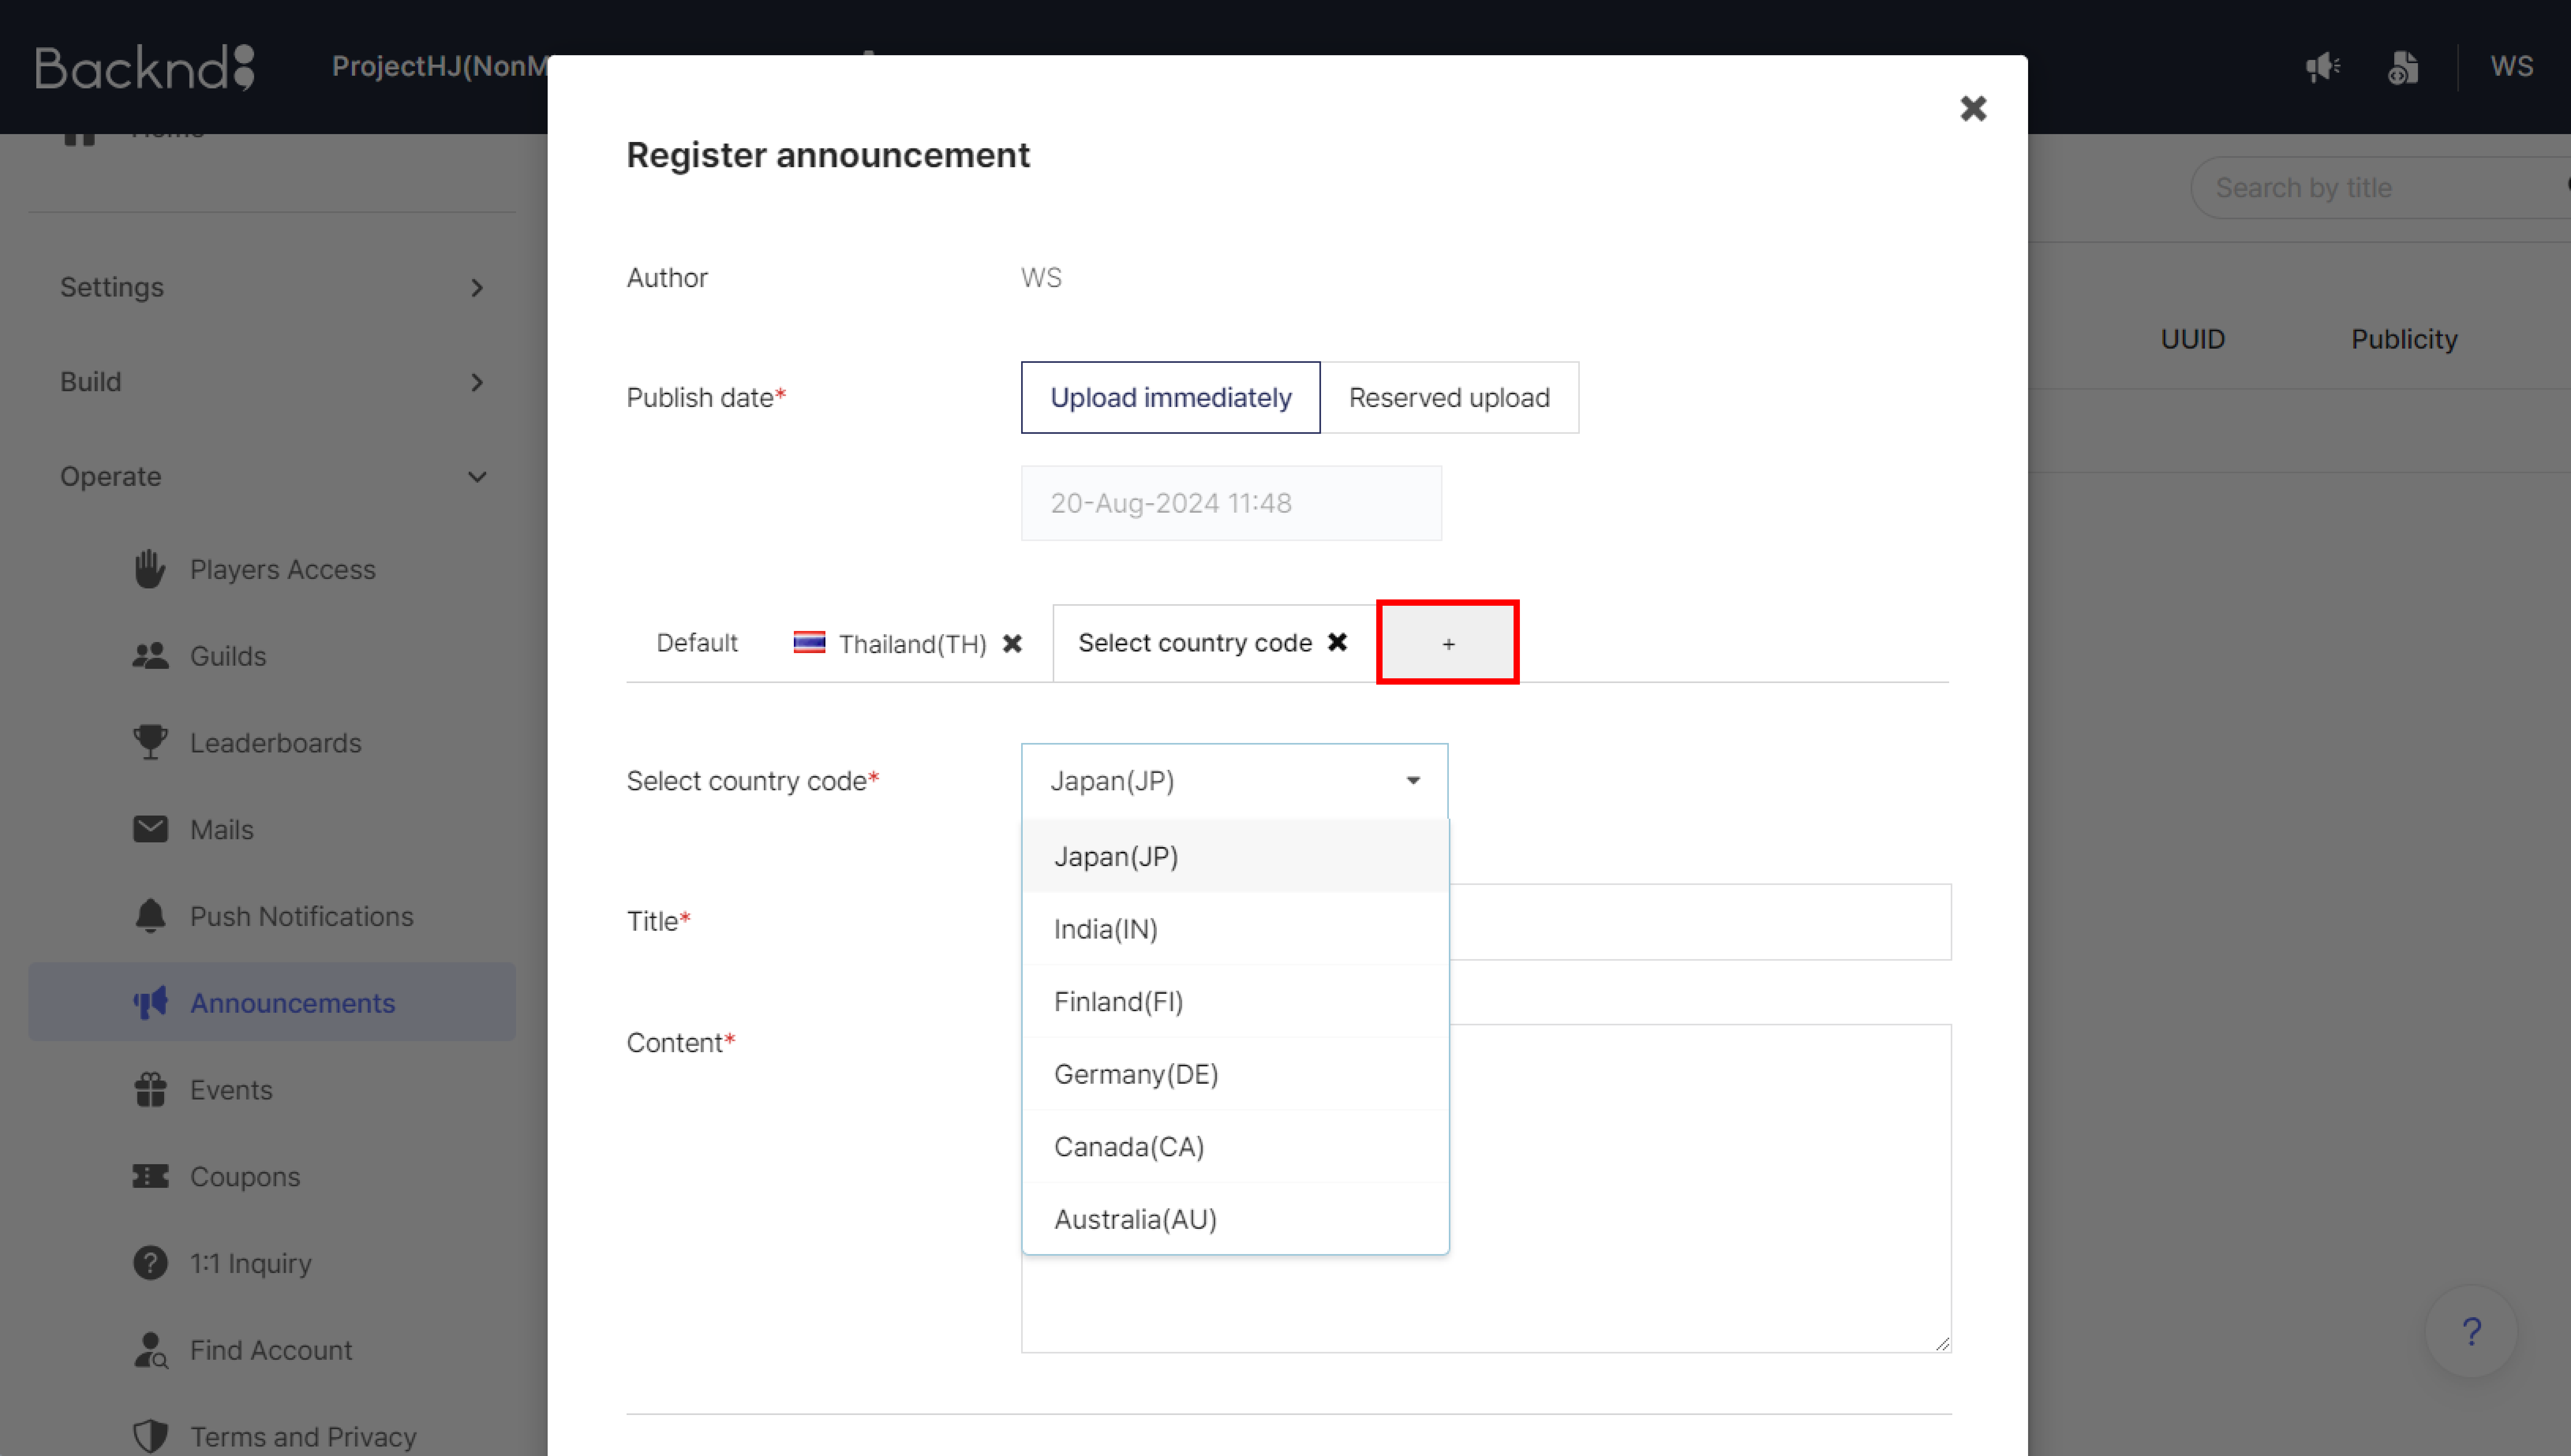Click the Guilds people icon
Image resolution: width=2571 pixels, height=1456 pixels.
click(150, 656)
